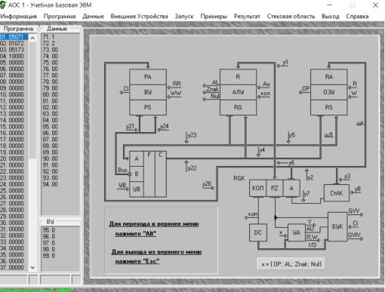Viewport: 385px width, 292px height.
Task: Click the PS block in diagram
Action: [x=148, y=107]
